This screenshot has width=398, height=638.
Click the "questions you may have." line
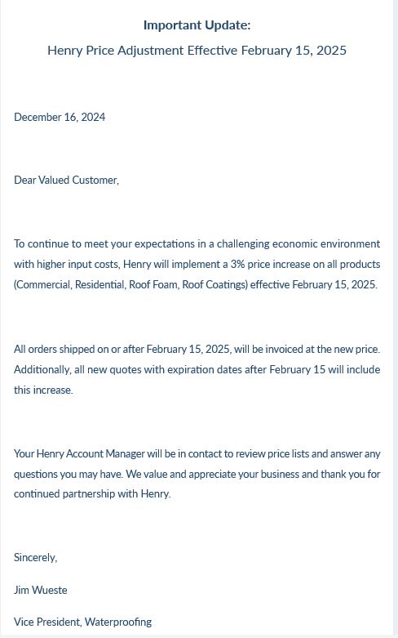197,474
